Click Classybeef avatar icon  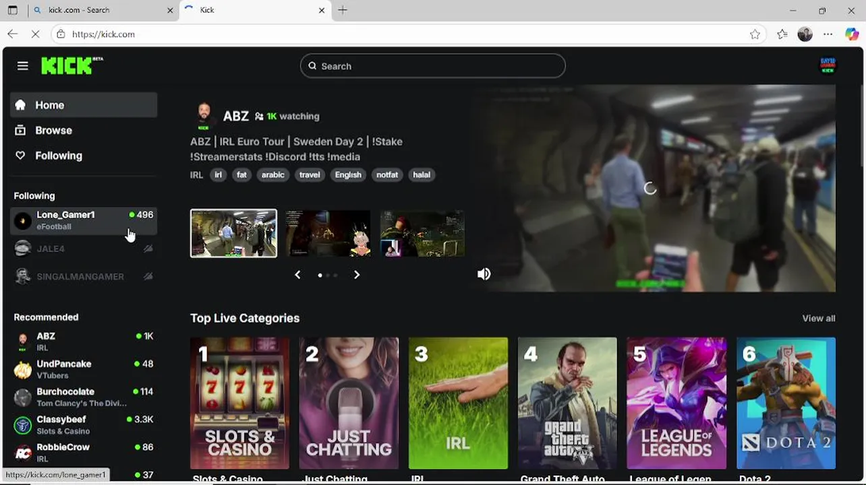click(x=23, y=425)
